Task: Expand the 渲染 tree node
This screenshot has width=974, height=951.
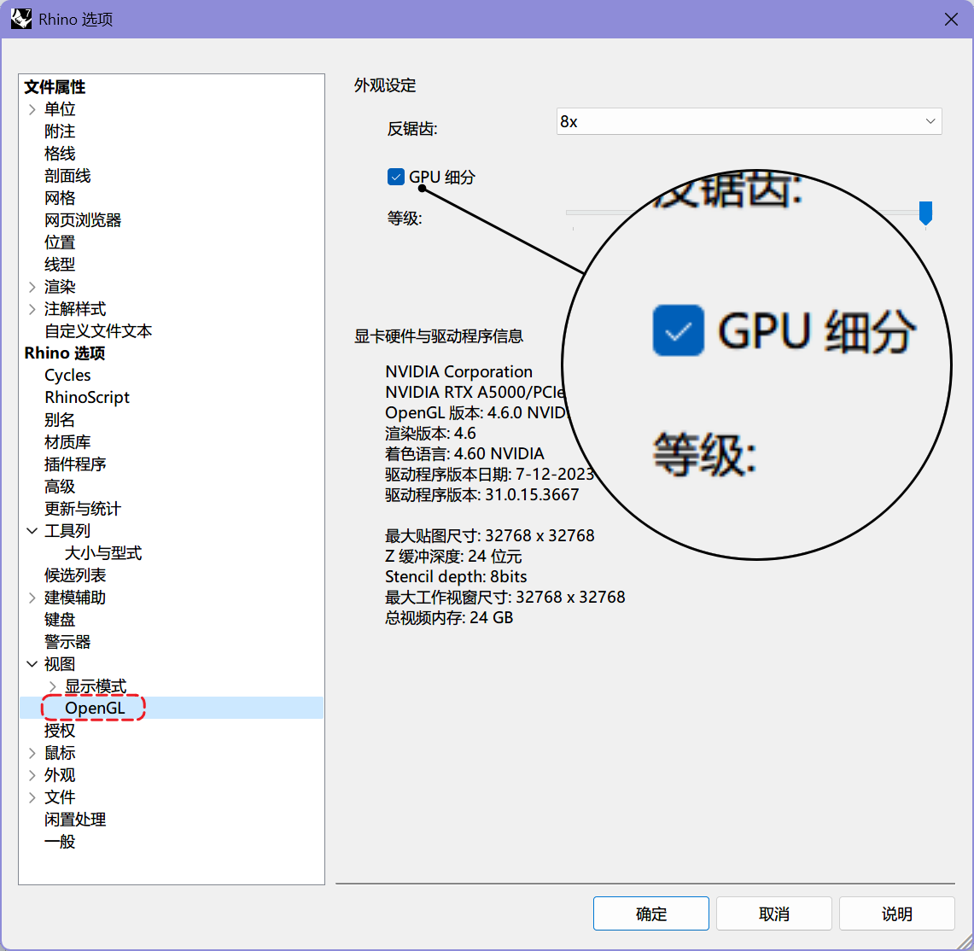Action: coord(32,287)
